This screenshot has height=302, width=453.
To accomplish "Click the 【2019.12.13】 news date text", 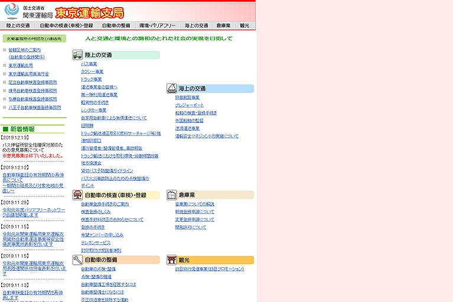I will pos(15,138).
